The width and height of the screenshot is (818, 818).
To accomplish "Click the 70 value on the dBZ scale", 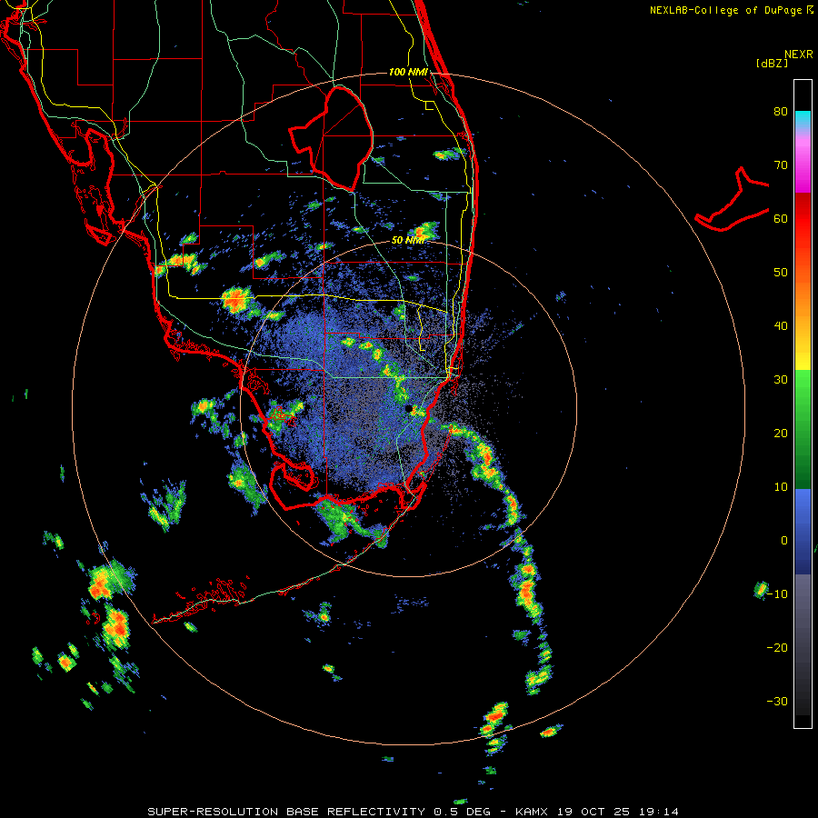I will pos(781,165).
